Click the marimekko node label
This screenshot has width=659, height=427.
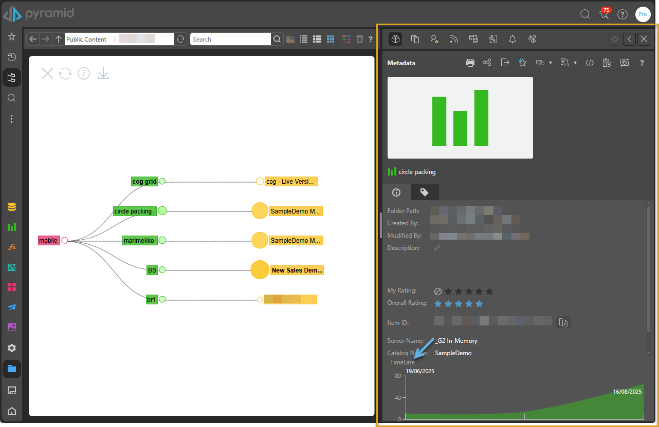tap(139, 240)
